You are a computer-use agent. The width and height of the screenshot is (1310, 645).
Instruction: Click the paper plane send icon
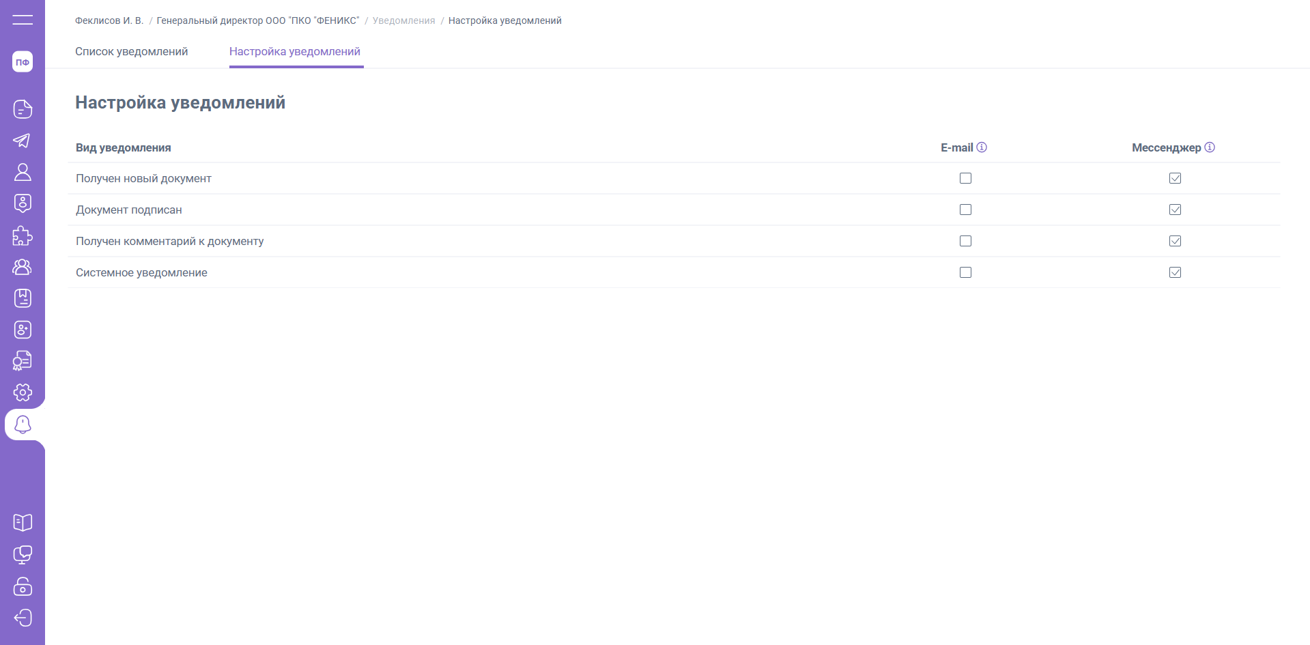(23, 141)
